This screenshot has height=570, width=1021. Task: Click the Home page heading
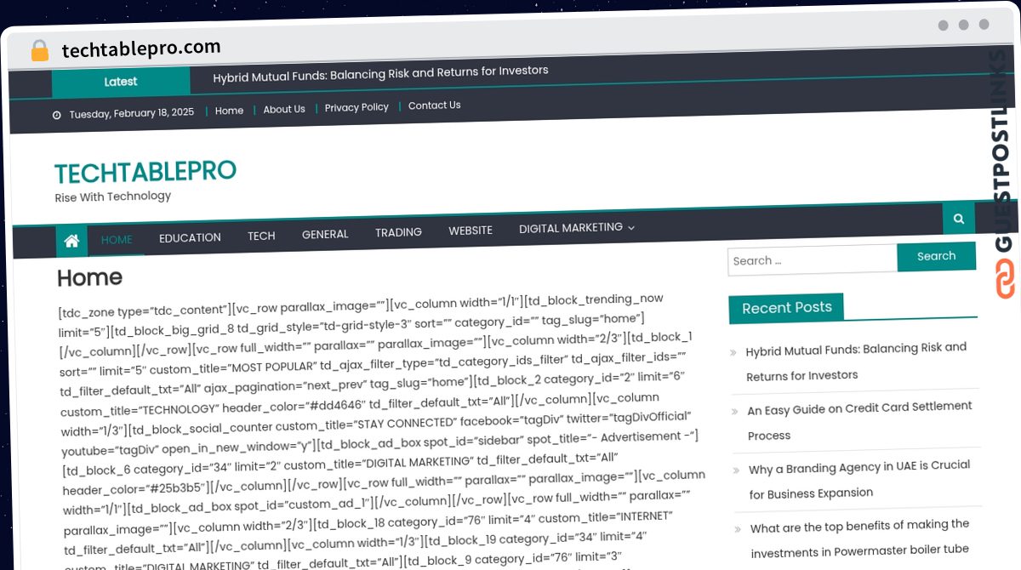click(x=89, y=278)
